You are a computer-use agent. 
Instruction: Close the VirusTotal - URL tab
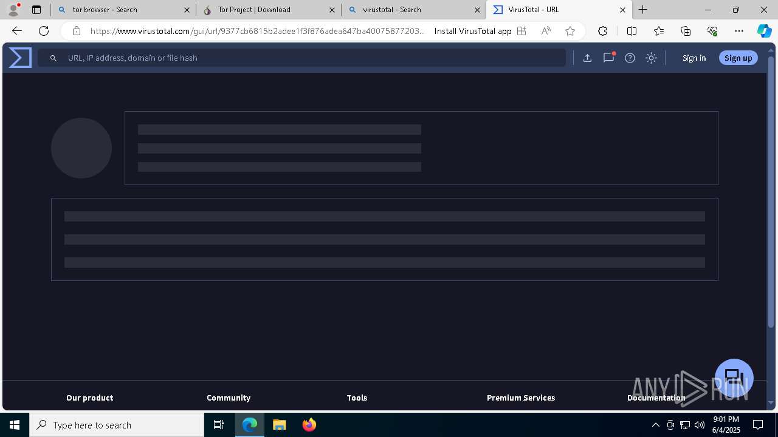tap(622, 10)
